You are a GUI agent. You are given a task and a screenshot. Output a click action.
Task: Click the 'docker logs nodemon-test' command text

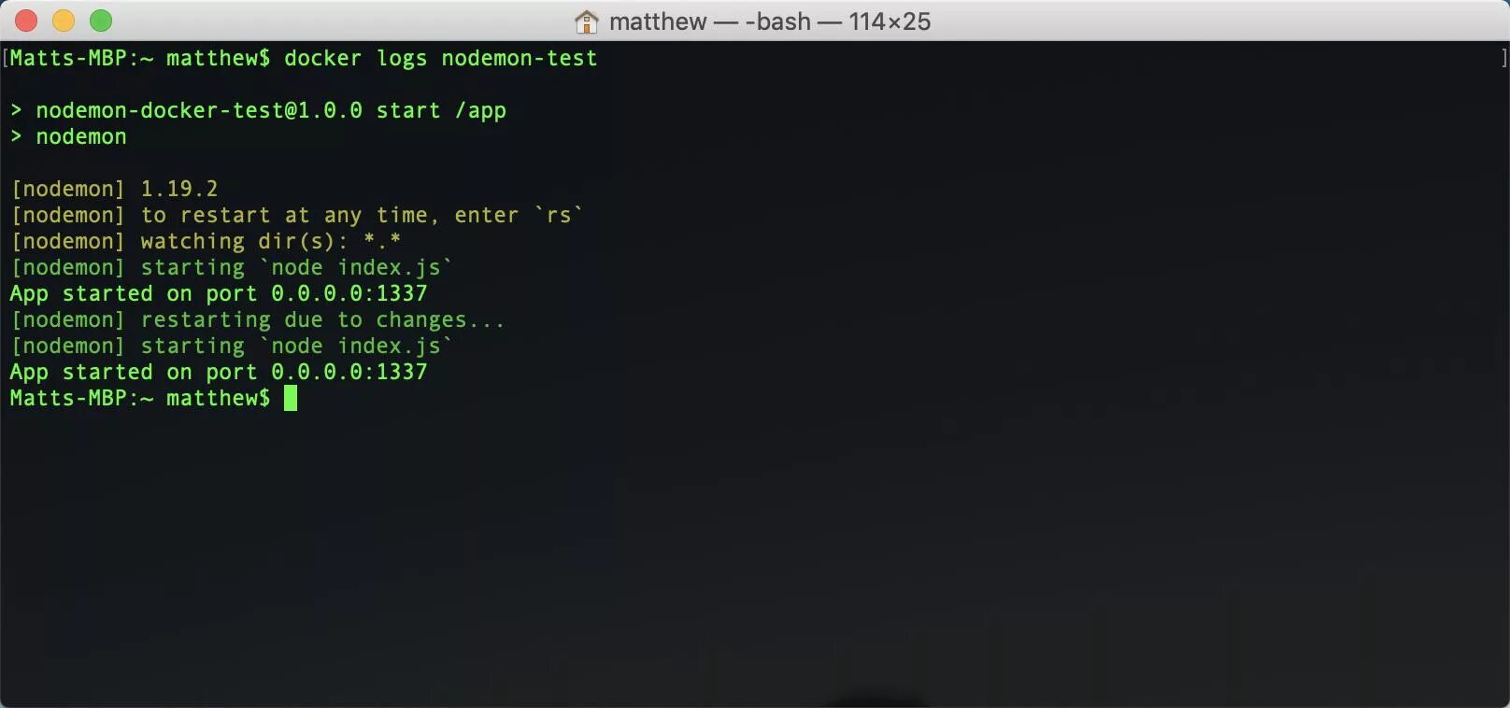[440, 58]
